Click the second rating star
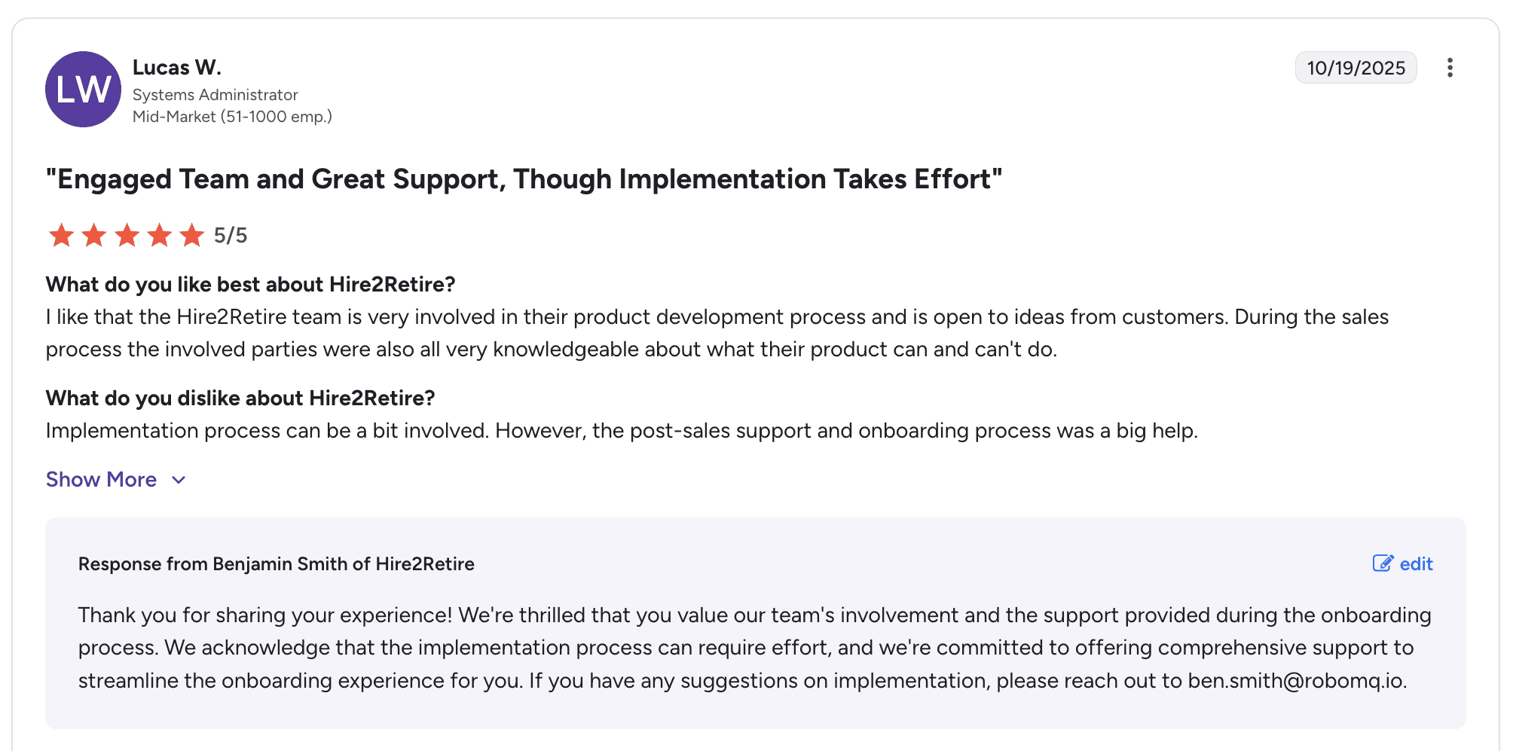The image size is (1513, 751). (x=94, y=235)
